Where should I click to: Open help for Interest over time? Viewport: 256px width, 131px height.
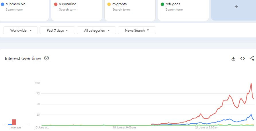[x=46, y=58]
